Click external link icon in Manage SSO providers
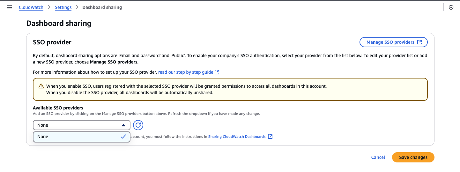The width and height of the screenshot is (460, 172). [419, 42]
